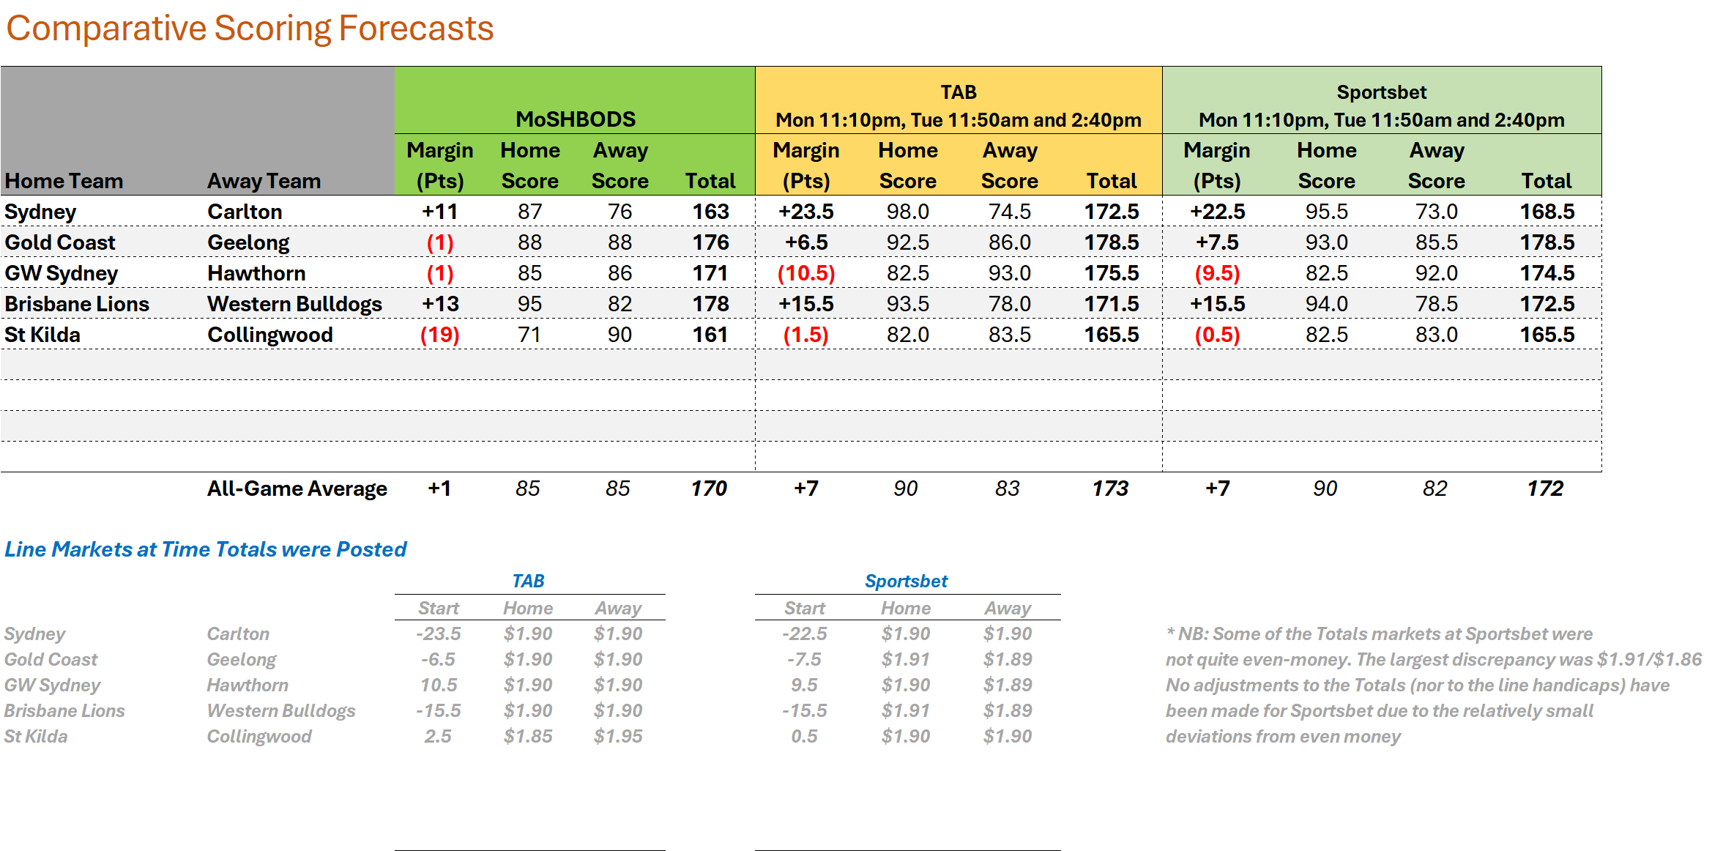Click the Line Markets at Time Totals heading
The width and height of the screenshot is (1712, 851).
click(x=205, y=549)
